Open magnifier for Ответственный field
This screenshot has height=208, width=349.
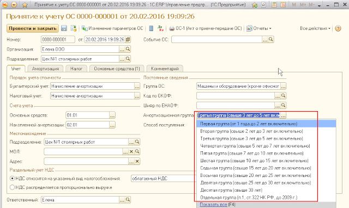[128, 200]
